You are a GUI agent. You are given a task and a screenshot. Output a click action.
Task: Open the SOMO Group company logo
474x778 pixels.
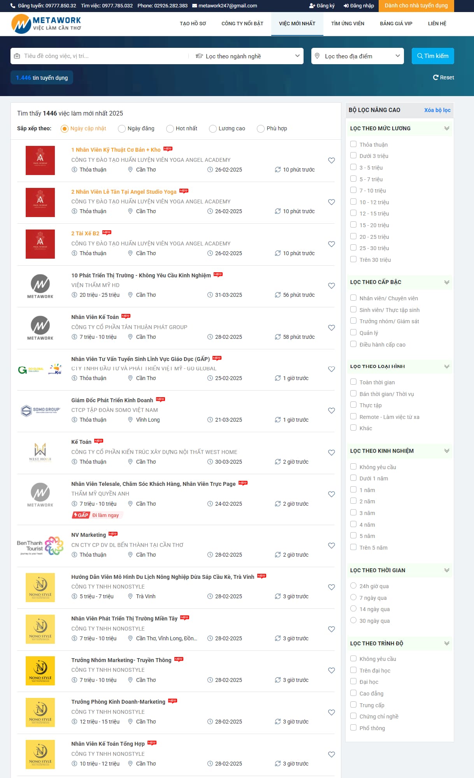point(40,410)
